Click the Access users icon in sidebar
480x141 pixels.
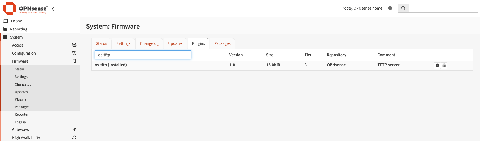click(74, 45)
